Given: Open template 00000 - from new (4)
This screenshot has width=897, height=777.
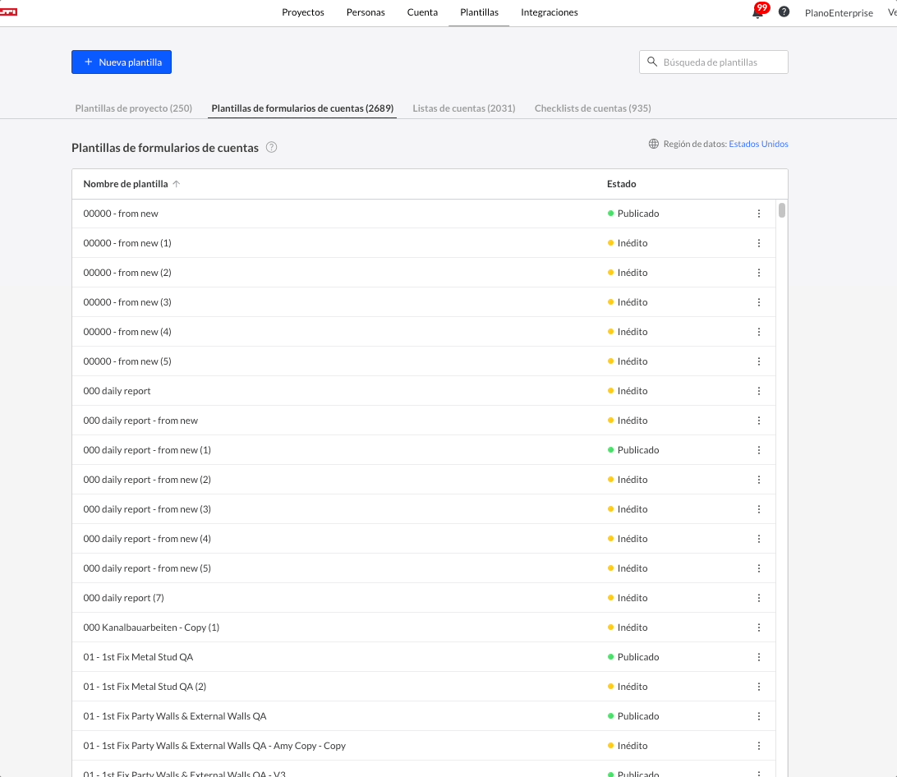Looking at the screenshot, I should pyautogui.click(x=127, y=332).
